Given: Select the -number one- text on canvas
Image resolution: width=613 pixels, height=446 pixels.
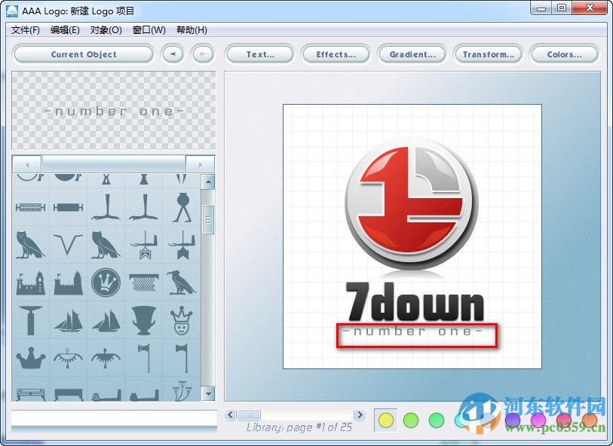Looking at the screenshot, I should pyautogui.click(x=412, y=331).
